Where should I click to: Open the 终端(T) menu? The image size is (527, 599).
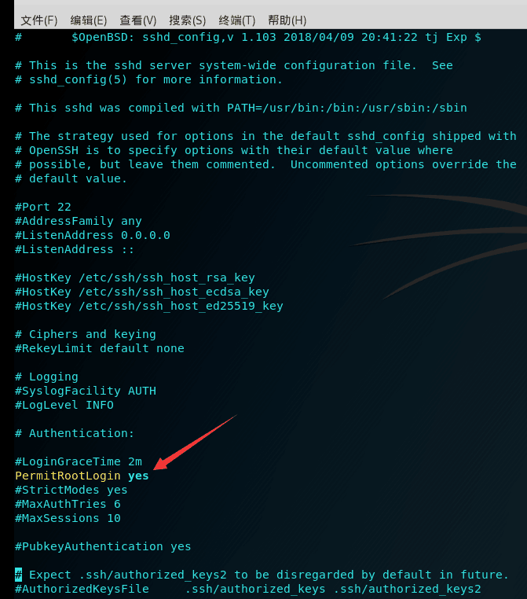pos(237,20)
